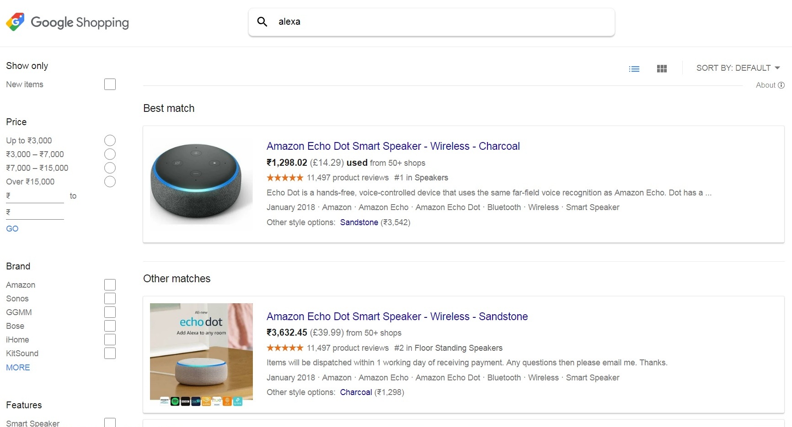The height and width of the screenshot is (427, 792).
Task: Click GO to apply price range
Action: pyautogui.click(x=12, y=229)
